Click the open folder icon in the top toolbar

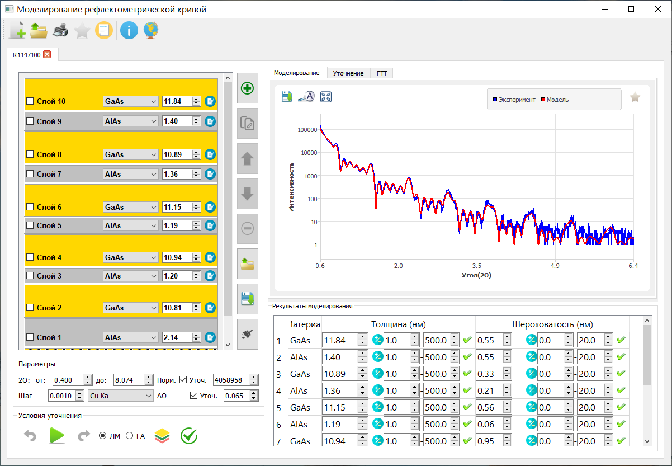(x=39, y=30)
